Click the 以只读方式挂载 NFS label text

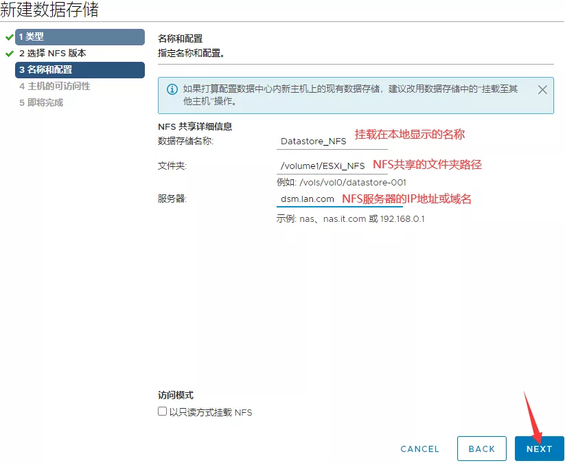click(211, 413)
